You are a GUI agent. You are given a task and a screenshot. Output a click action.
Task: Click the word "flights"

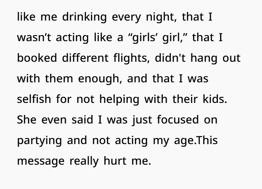coord(131,58)
